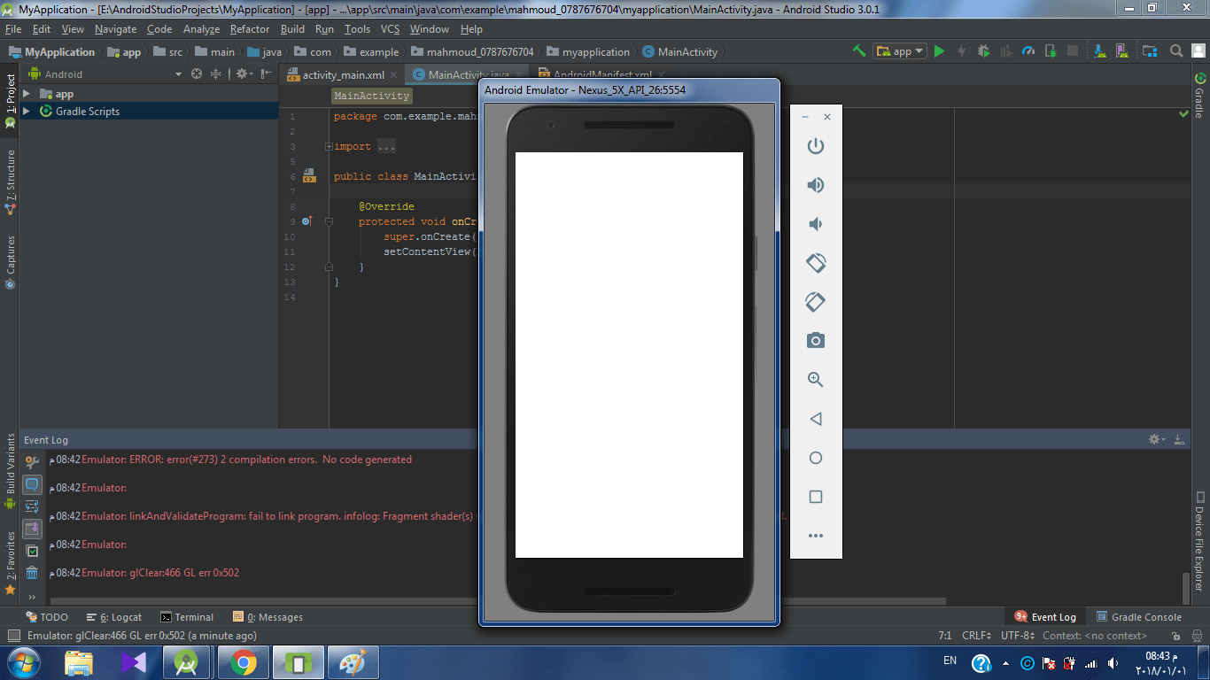
Task: Start debugging the app with bug icon
Action: (x=983, y=51)
